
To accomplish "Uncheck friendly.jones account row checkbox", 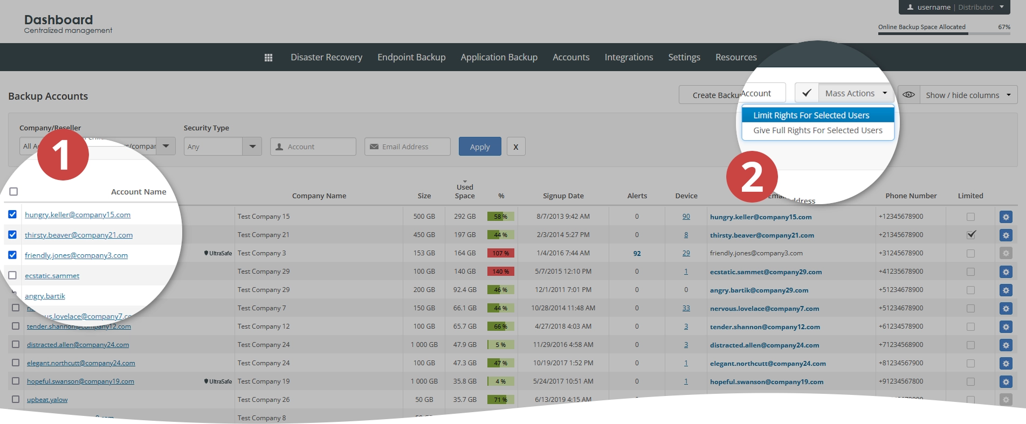I will pyautogui.click(x=12, y=255).
